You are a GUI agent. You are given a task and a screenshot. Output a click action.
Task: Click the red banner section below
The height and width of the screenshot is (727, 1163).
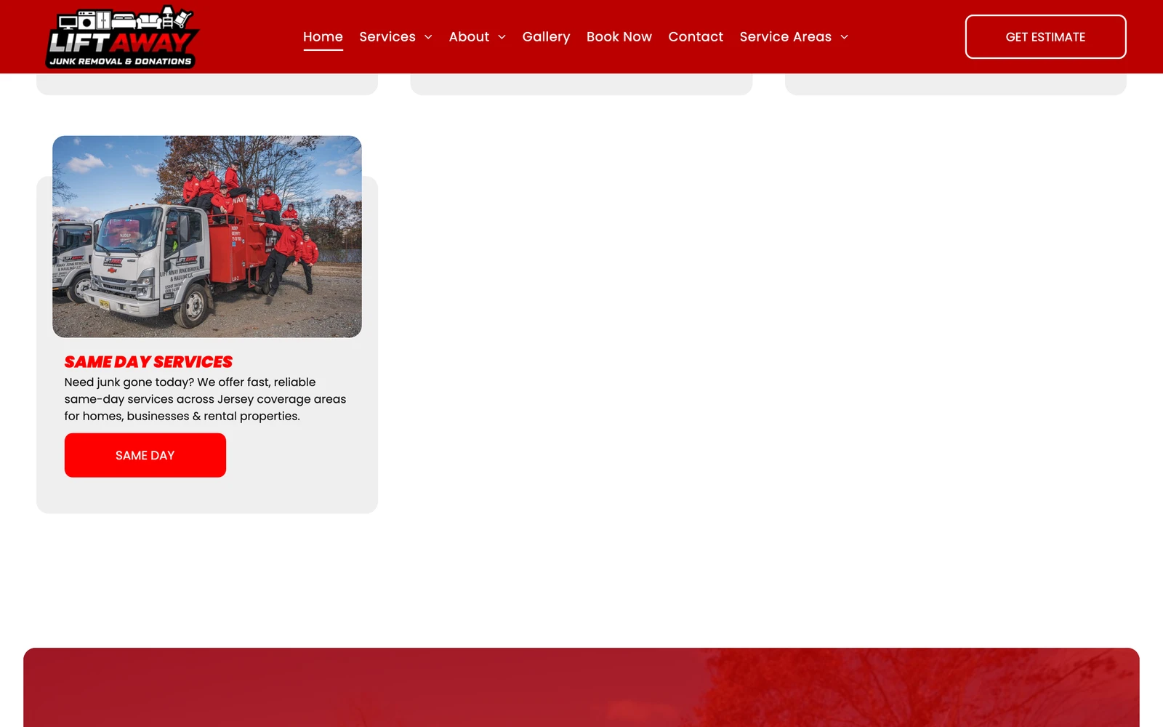click(581, 687)
